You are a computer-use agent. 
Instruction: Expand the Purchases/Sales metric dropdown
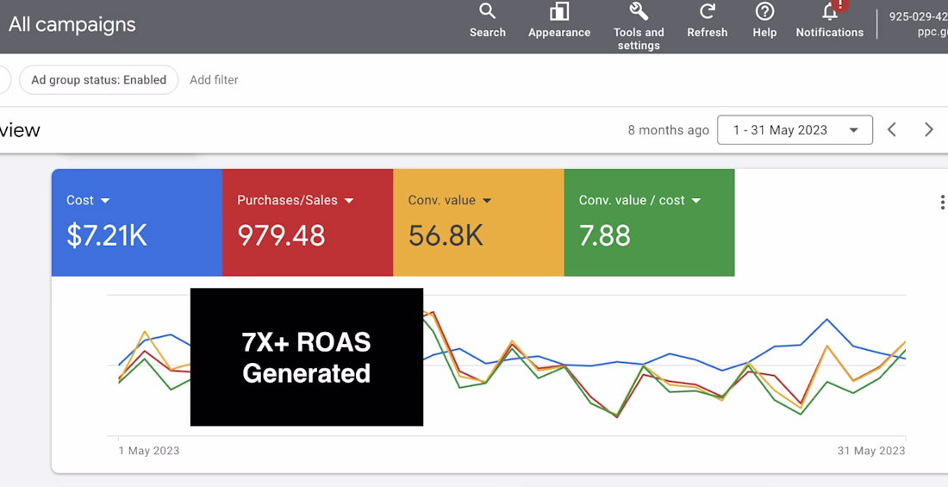[349, 200]
